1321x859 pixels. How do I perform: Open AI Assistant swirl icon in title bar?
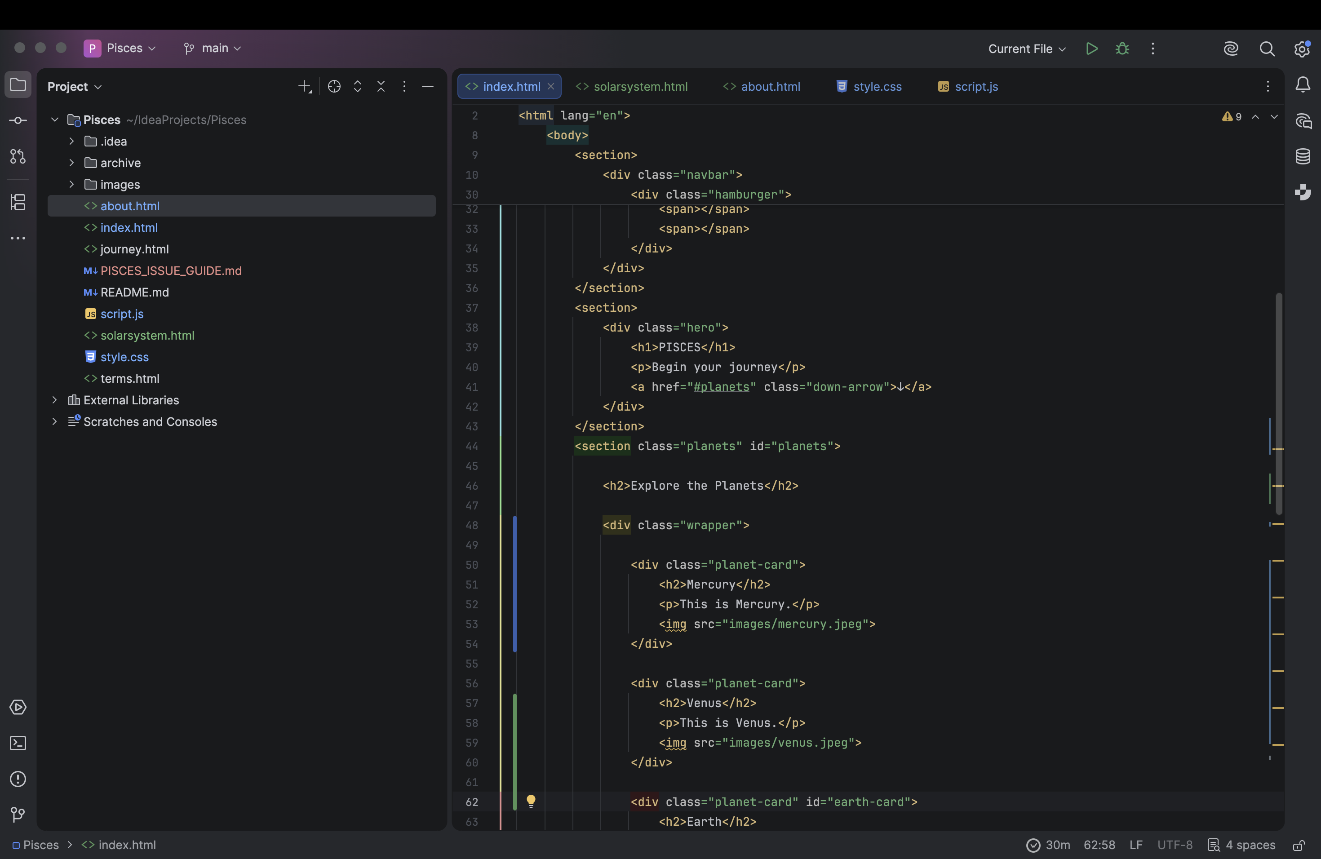[1231, 48]
